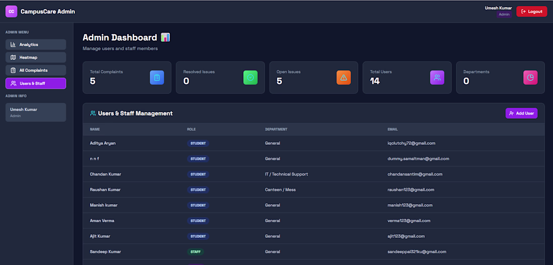Click the Canteen / Mess department cell
This screenshot has height=265, width=553.
click(x=280, y=190)
